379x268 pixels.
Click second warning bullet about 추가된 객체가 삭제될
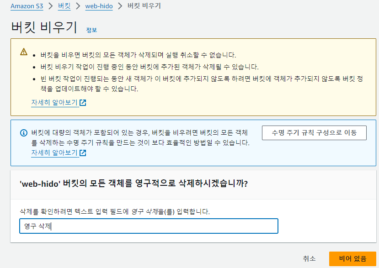(x=149, y=67)
